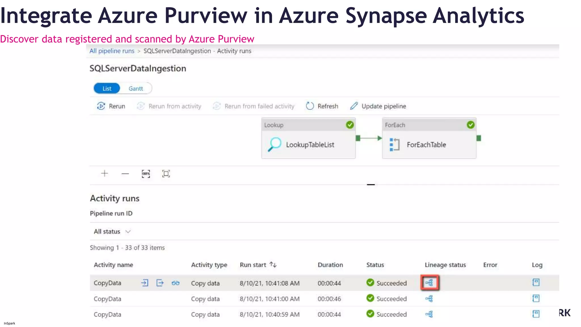Open lineage status for 10:41:08 AM run
Screen dimensions: 581x327
pos(429,283)
